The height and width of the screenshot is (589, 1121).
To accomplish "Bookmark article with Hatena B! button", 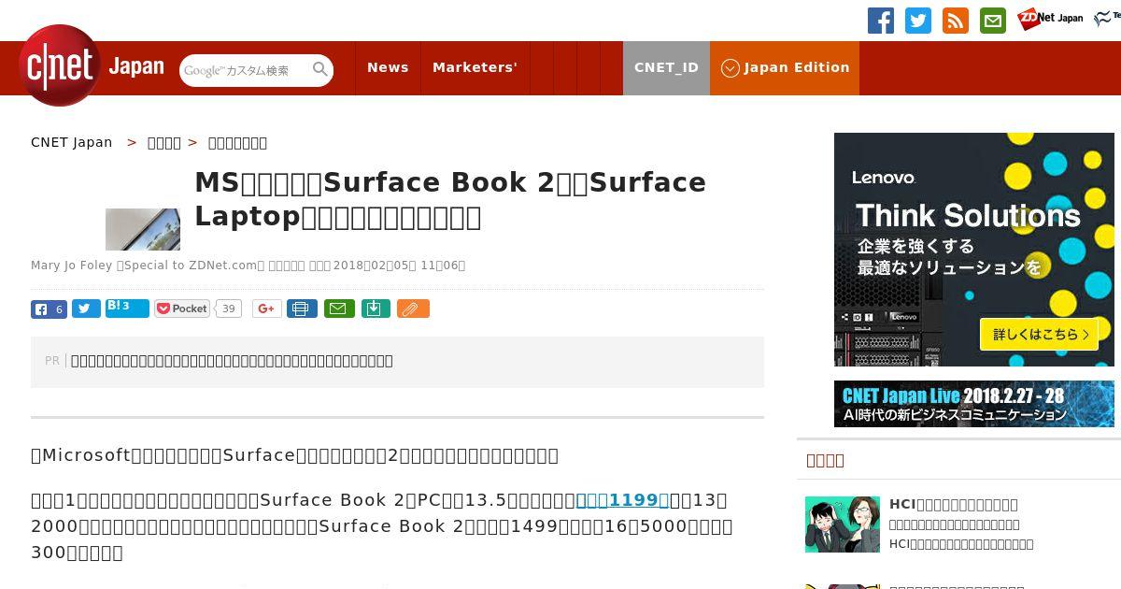I will (127, 308).
